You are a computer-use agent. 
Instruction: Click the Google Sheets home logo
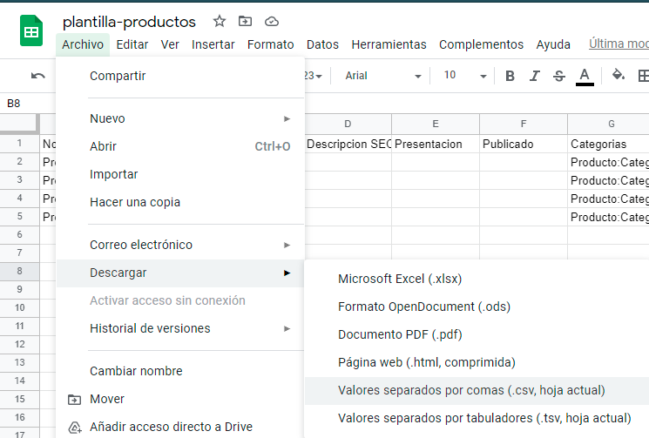coord(31,32)
